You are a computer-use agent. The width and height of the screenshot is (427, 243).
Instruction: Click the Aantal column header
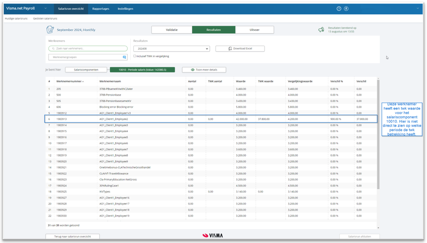pyautogui.click(x=192, y=81)
